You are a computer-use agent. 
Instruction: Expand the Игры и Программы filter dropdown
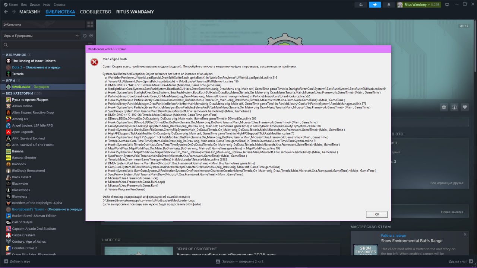click(x=41, y=36)
